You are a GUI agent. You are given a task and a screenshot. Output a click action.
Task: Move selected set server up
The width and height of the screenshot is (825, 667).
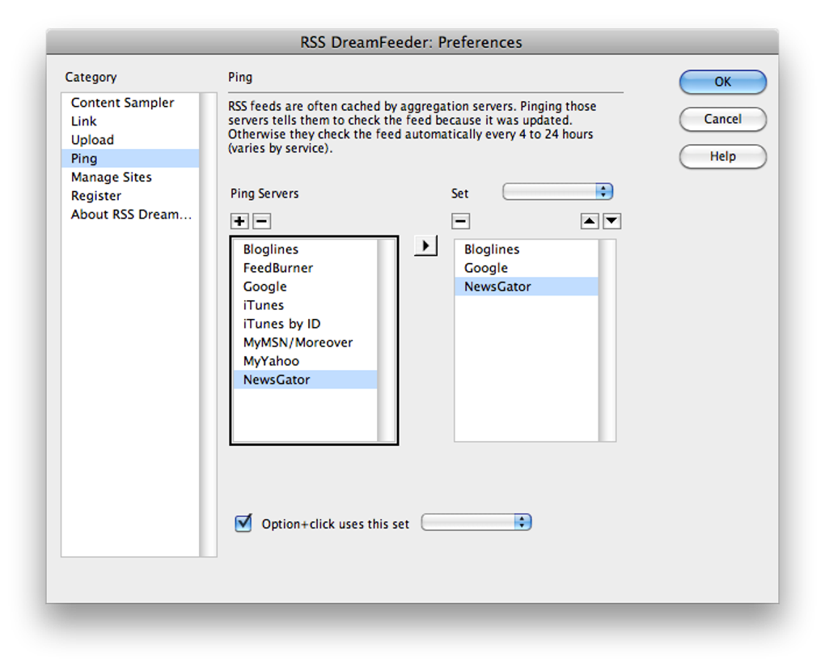point(590,221)
